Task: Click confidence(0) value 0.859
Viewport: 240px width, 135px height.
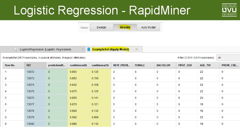Action: (x=78, y=98)
